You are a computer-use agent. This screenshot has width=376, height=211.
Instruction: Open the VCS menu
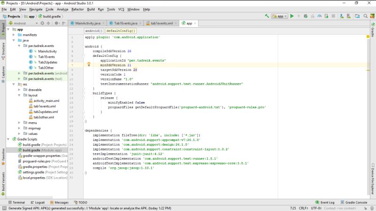tap(121, 9)
